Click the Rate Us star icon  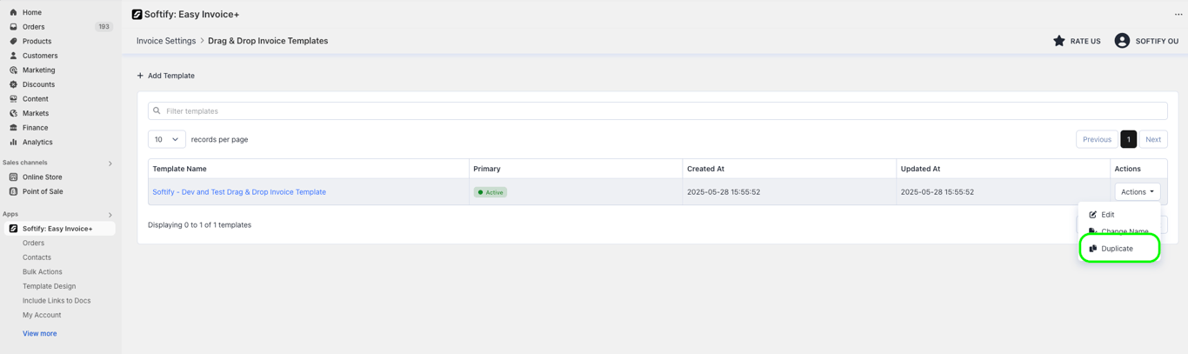[x=1058, y=41]
